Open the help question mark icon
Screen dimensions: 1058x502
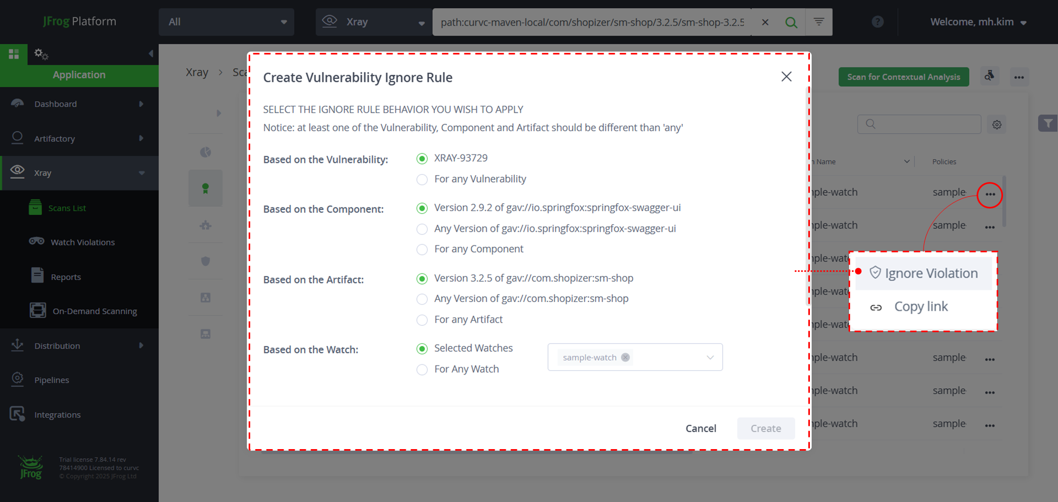[x=878, y=22]
